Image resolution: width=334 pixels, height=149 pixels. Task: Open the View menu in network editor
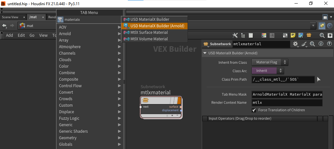43,35
